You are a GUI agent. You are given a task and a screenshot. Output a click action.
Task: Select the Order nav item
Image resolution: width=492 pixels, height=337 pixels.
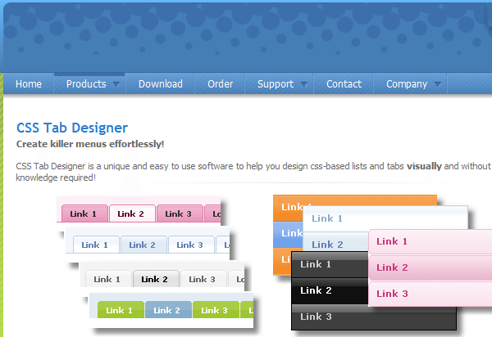pos(220,84)
